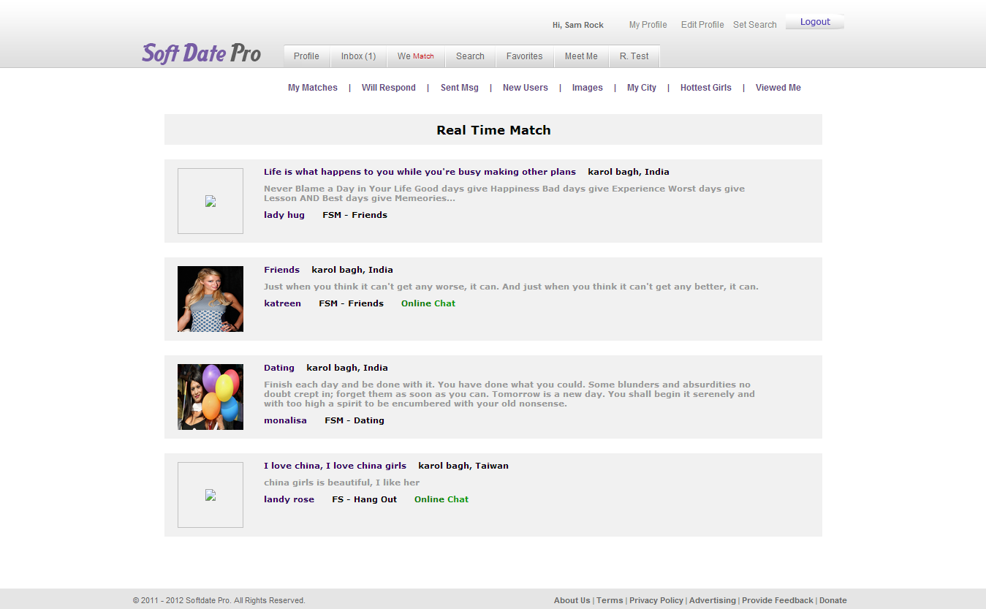The width and height of the screenshot is (986, 609).
Task: View New Users list
Action: pos(526,88)
